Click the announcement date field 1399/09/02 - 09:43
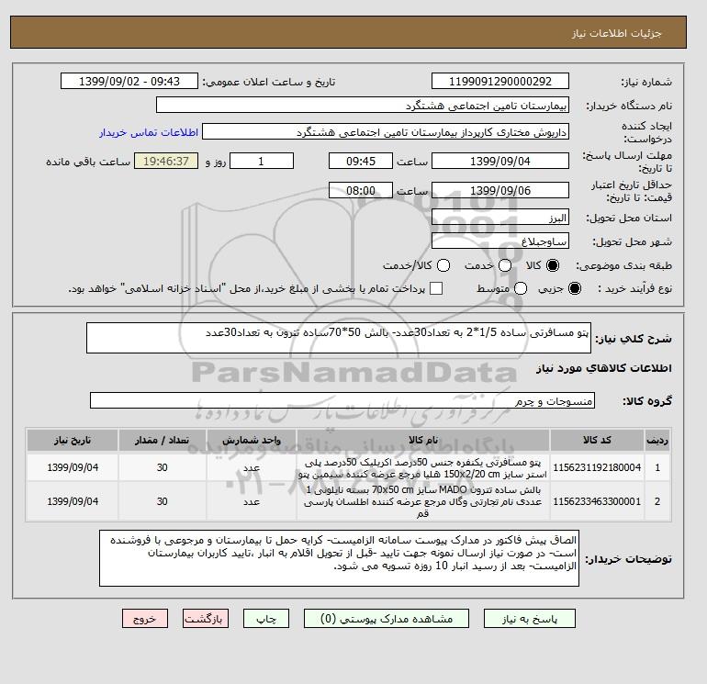 click(x=129, y=81)
